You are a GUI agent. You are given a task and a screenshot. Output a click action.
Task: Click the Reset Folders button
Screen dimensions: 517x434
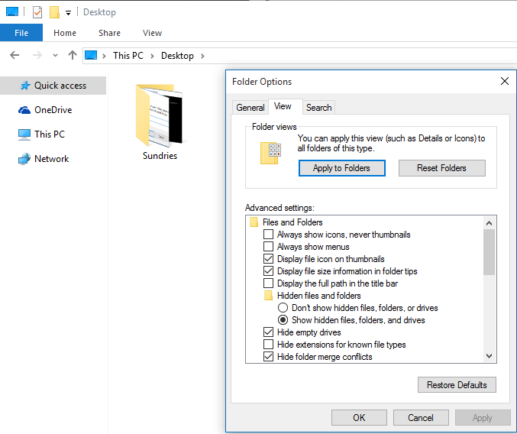pos(442,168)
